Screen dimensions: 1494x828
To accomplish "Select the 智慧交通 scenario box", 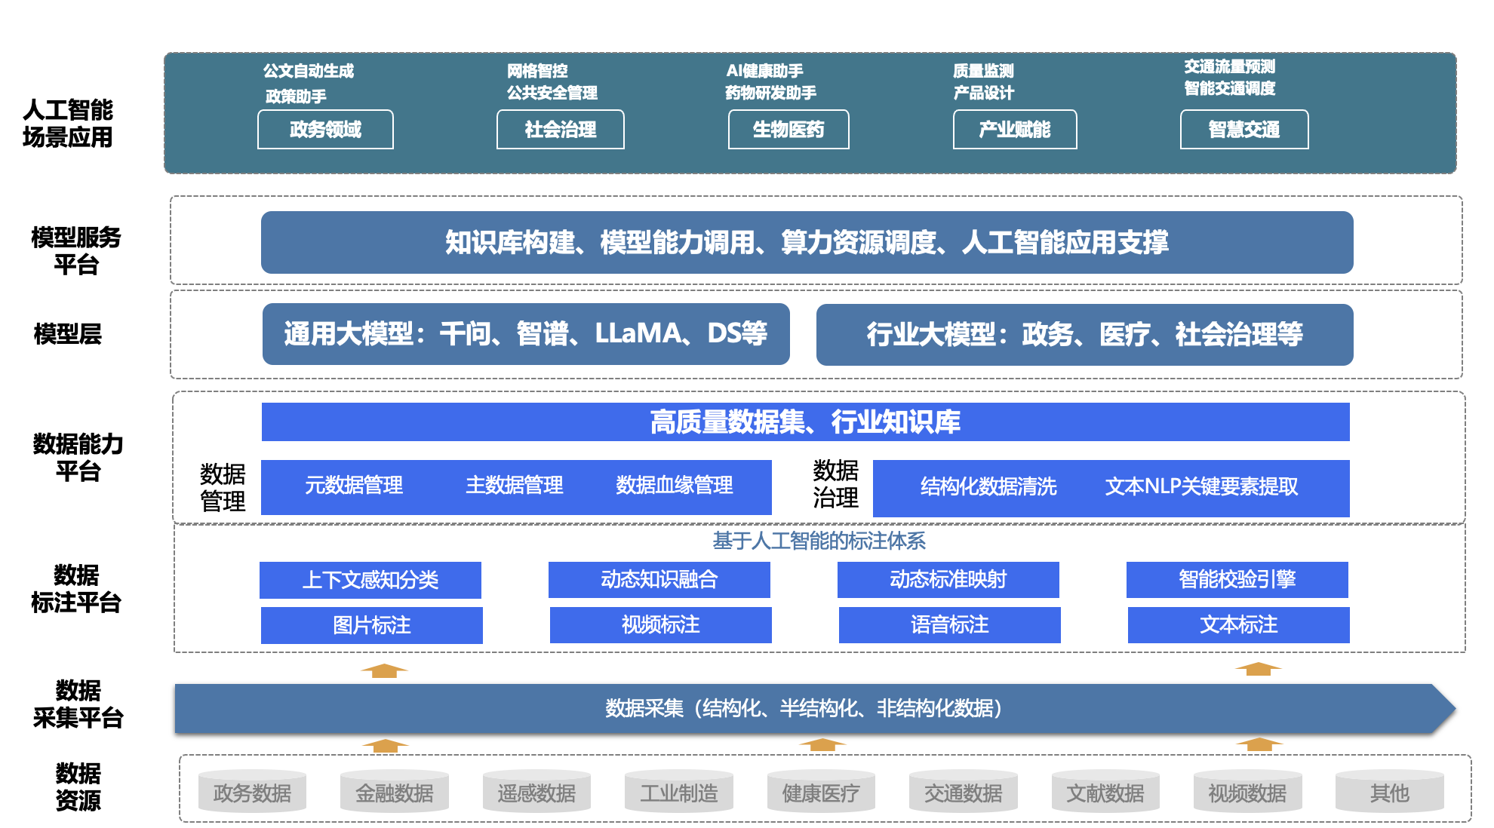I will (1243, 130).
